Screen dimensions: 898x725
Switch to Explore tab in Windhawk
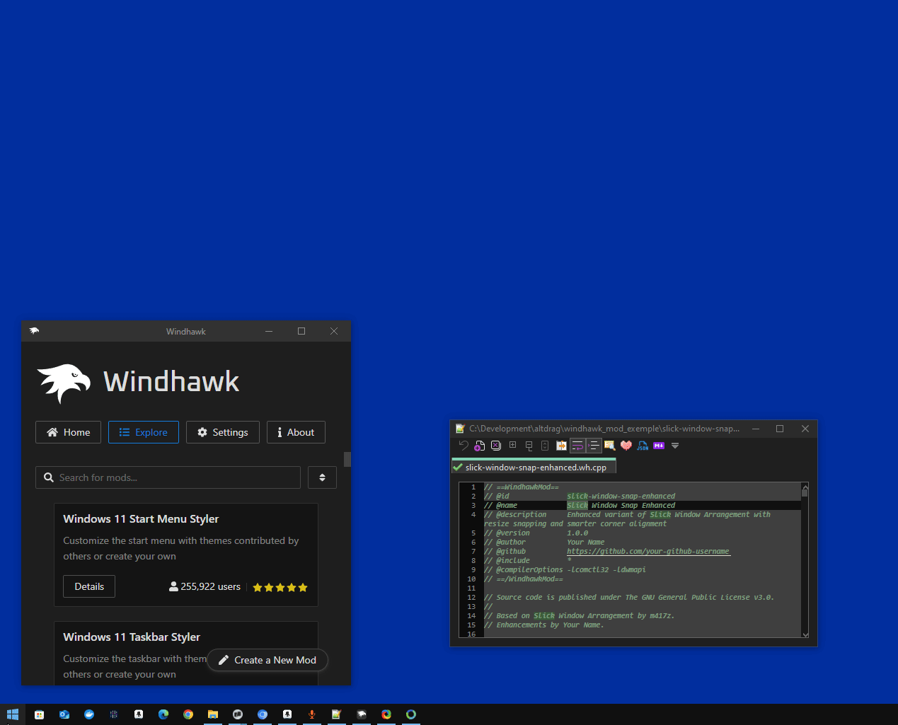(x=143, y=432)
